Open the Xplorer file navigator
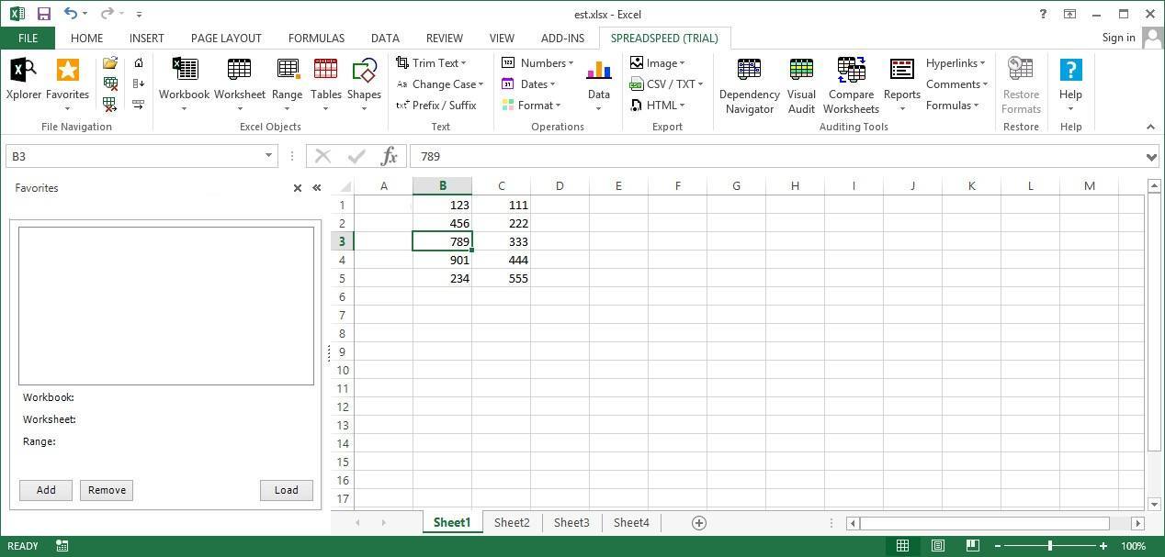The height and width of the screenshot is (557, 1165). click(x=23, y=83)
